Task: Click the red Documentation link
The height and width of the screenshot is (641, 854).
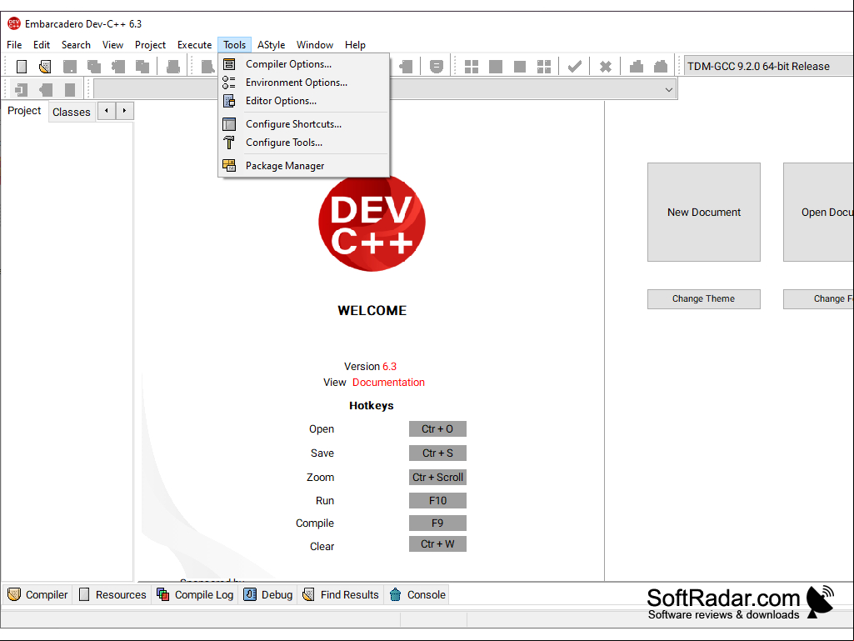Action: pos(388,382)
